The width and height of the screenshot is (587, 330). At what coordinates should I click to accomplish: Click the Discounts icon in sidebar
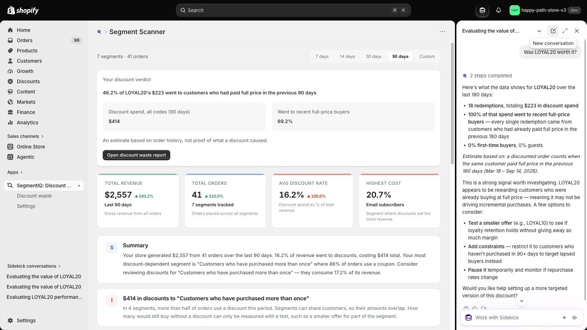click(10, 81)
